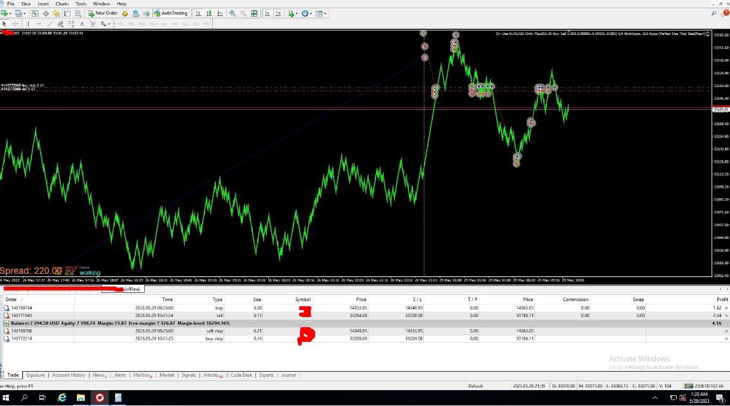
Task: Open File Explorer from the taskbar
Action: [81, 398]
